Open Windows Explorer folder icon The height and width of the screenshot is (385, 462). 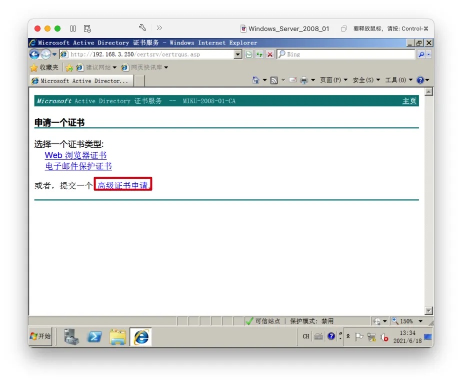click(x=117, y=336)
